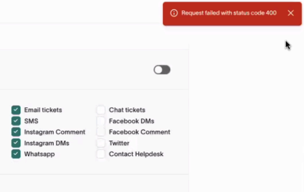Click the 'Facebook Comment' label text
The width and height of the screenshot is (304, 192).
(139, 132)
